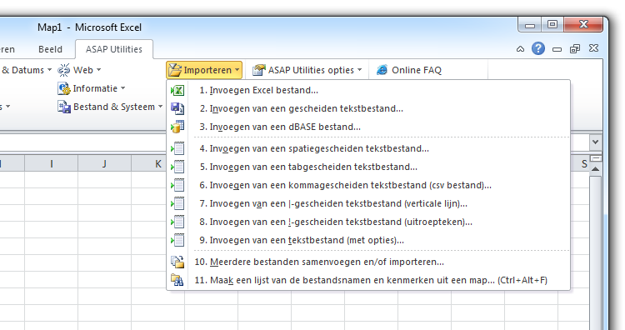Screen dimensions: 625x330
Task: Choose 9. Invoegen tekstbestand (met opties)
Action: (x=368, y=240)
